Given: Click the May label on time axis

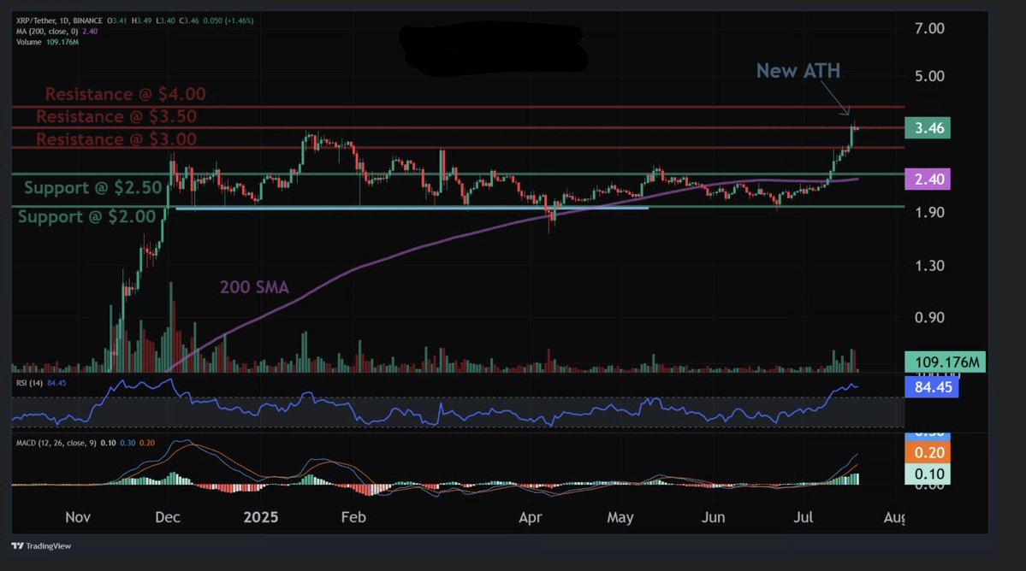Looking at the screenshot, I should 620,517.
